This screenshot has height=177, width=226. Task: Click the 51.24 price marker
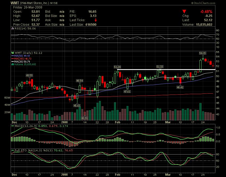pos(117,67)
